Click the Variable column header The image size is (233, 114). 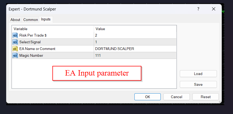pyautogui.click(x=53, y=29)
